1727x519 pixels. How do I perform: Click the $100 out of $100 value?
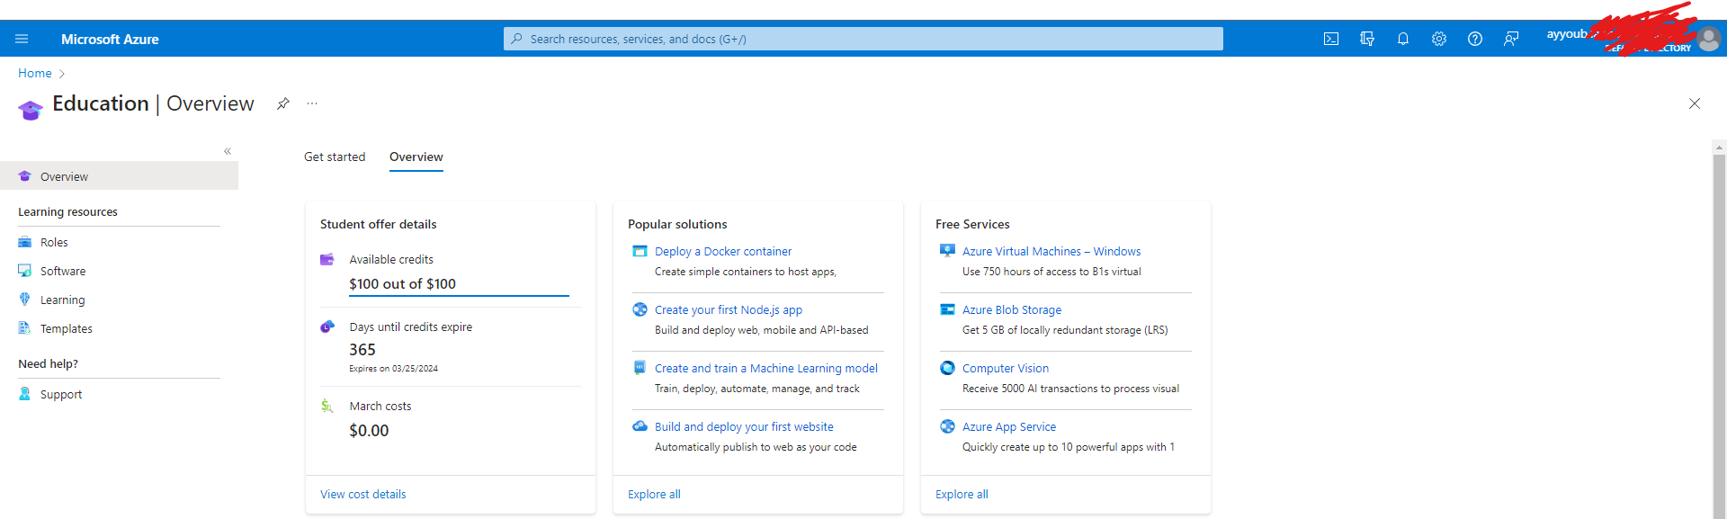coord(402,283)
